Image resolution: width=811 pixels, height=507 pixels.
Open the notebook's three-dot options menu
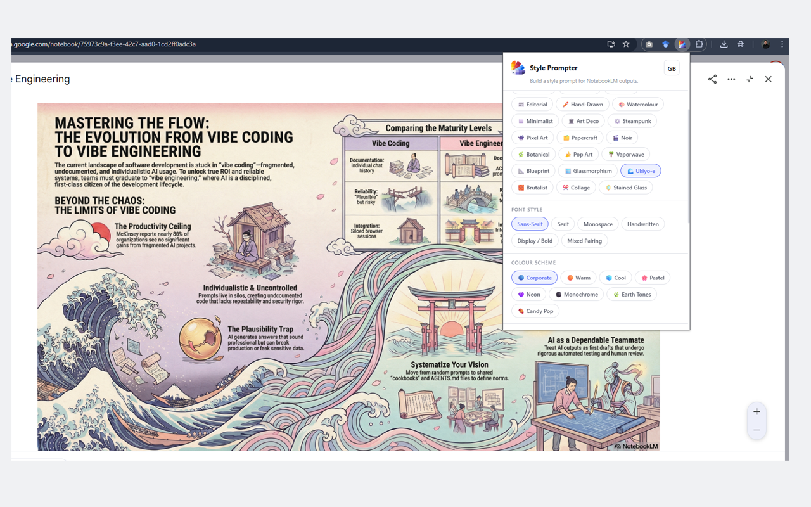pyautogui.click(x=731, y=79)
